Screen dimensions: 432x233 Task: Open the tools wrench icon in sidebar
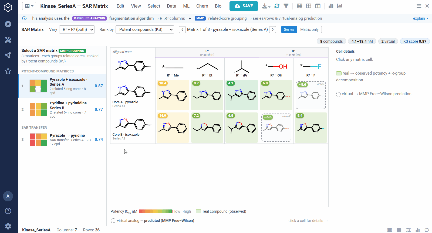(8, 40)
